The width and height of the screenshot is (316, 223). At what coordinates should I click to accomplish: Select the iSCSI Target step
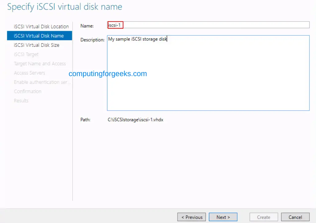tap(26, 54)
